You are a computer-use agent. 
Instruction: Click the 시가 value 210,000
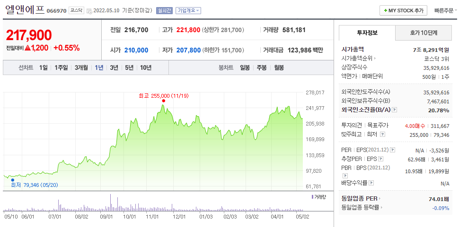[136, 50]
